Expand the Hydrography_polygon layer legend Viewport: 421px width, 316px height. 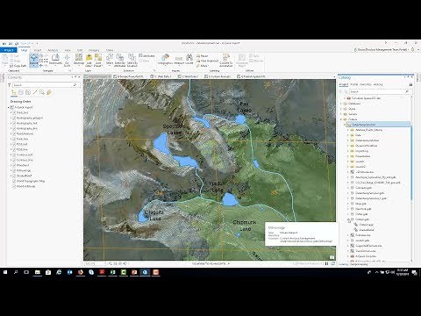[x=11, y=118]
